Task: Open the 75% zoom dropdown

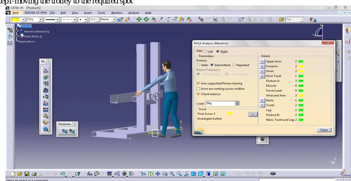Action: 41,20
